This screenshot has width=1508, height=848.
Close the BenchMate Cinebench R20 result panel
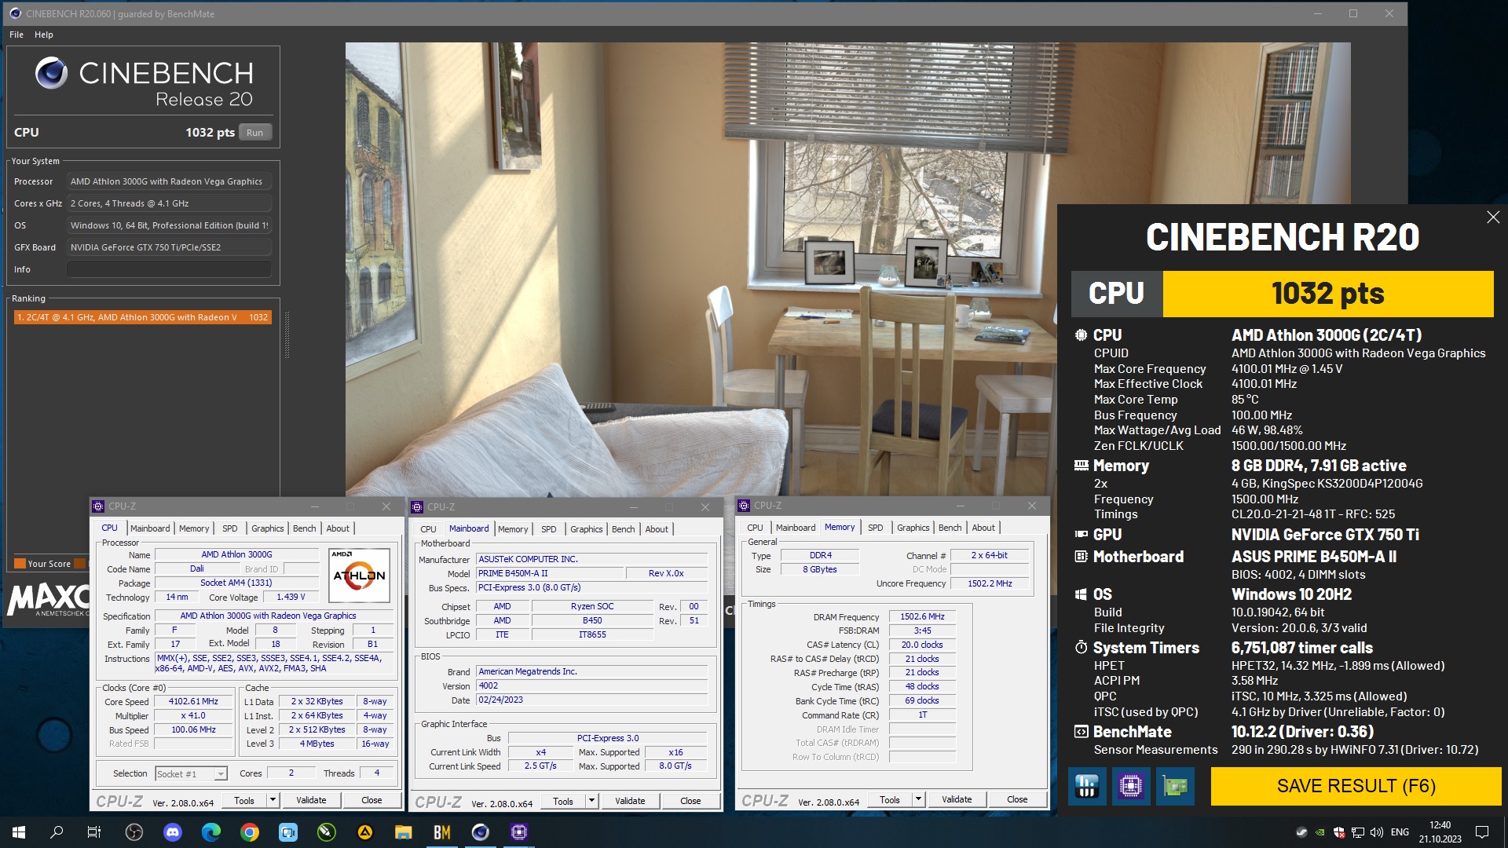1493,217
